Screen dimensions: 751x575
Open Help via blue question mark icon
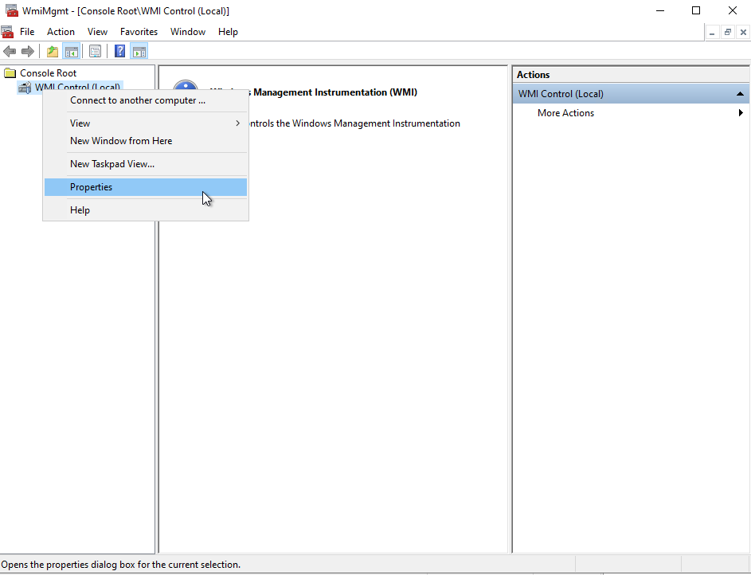(120, 52)
